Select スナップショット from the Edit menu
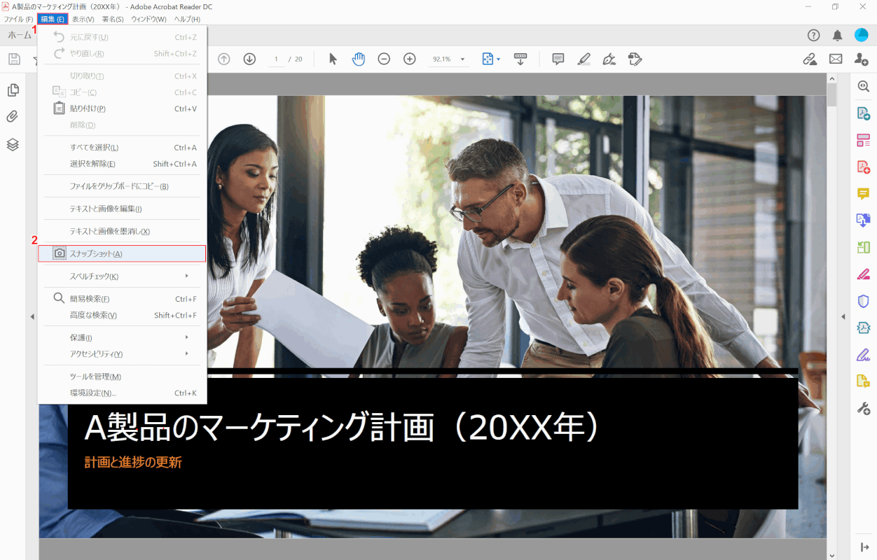 [x=123, y=253]
